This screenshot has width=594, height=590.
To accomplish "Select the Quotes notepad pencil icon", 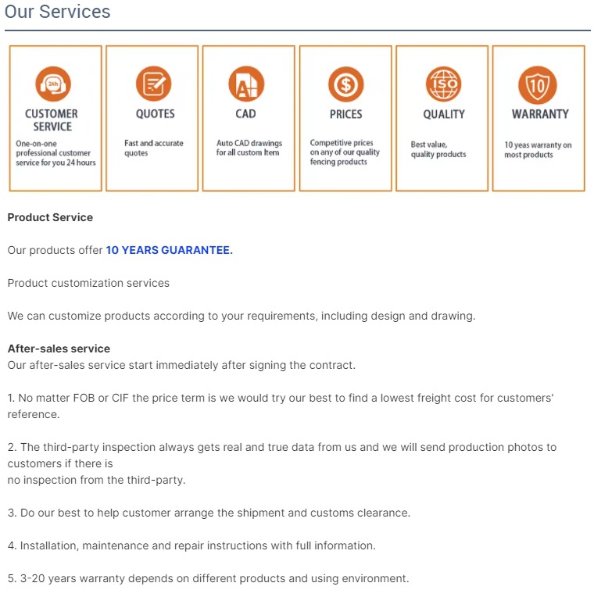I will (x=153, y=84).
